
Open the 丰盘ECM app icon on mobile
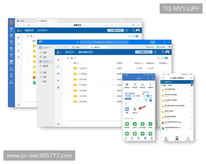[x=135, y=109]
